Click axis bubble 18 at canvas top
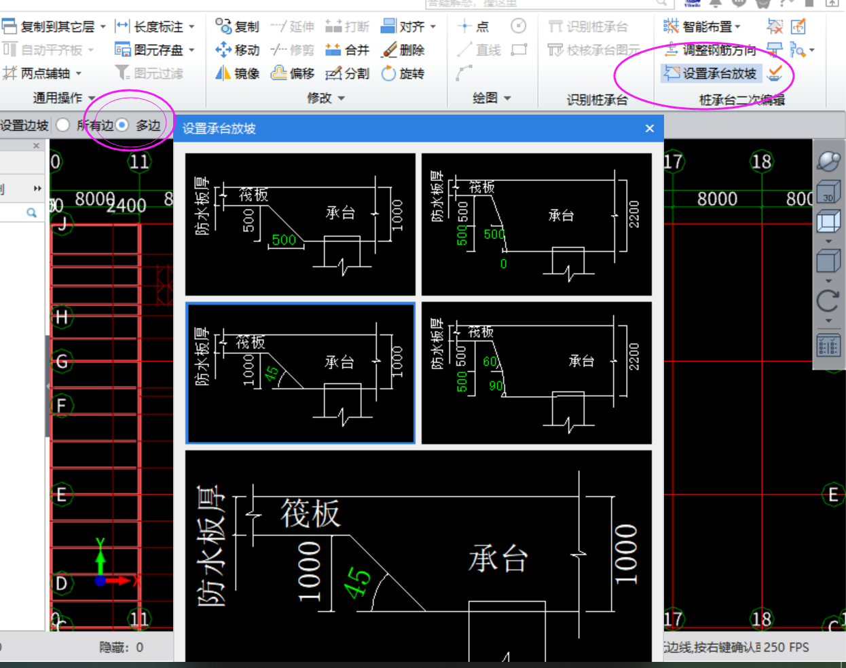 pyautogui.click(x=761, y=161)
